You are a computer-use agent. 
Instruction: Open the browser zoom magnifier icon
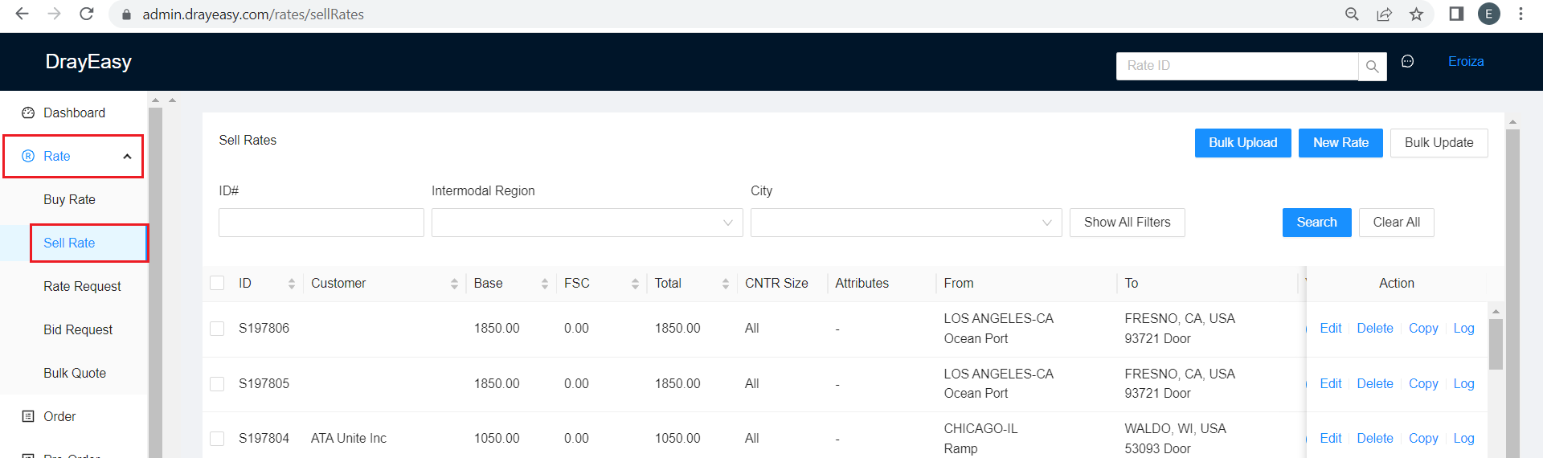1352,14
